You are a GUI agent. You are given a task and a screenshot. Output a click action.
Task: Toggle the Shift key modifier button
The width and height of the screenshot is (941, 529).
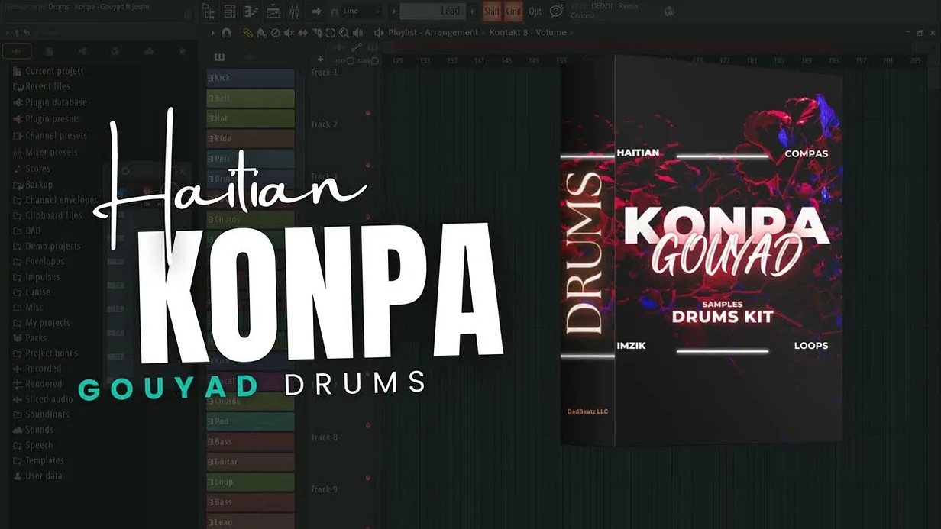491,11
